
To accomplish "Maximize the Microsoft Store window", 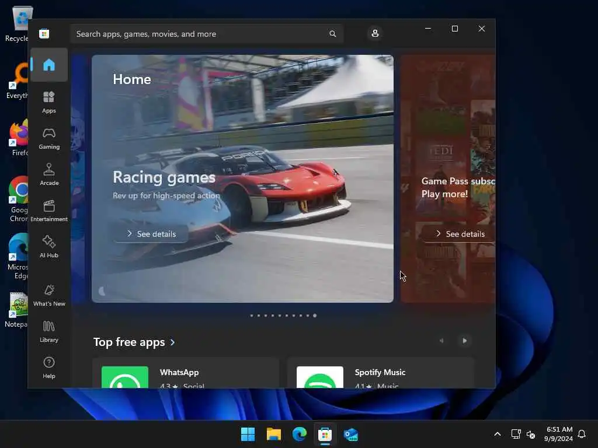I will [x=454, y=29].
